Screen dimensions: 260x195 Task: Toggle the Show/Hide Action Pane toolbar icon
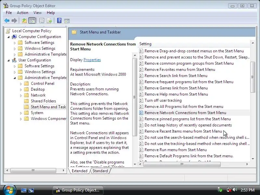(x=67, y=21)
